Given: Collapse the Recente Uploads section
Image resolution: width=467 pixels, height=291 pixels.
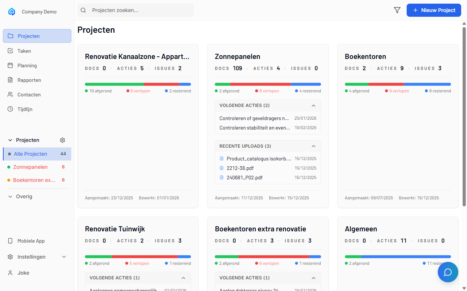Looking at the screenshot, I should tap(313, 146).
